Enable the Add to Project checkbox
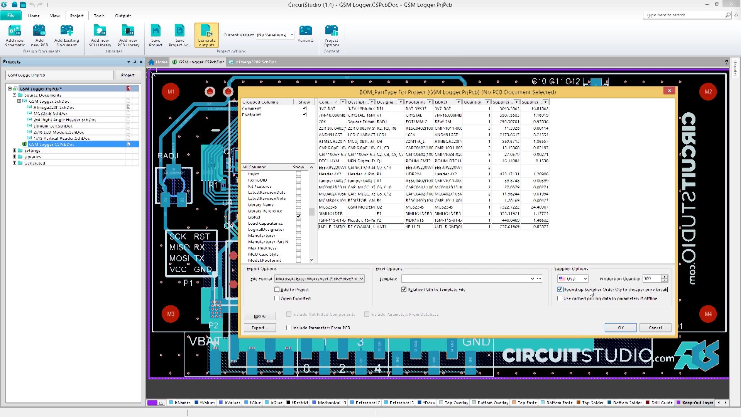Viewport: 741px width, 417px height. point(277,290)
